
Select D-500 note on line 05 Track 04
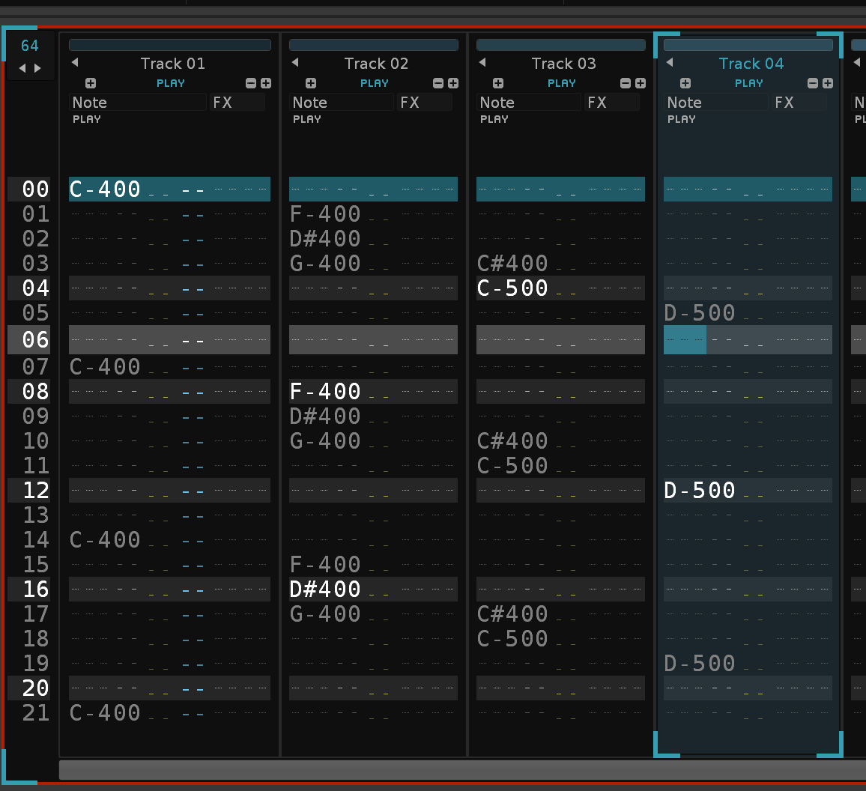click(x=700, y=313)
